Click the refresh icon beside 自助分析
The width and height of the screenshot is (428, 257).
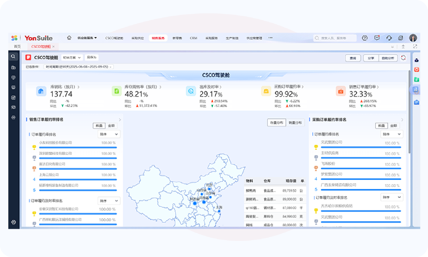pyautogui.click(x=403, y=58)
